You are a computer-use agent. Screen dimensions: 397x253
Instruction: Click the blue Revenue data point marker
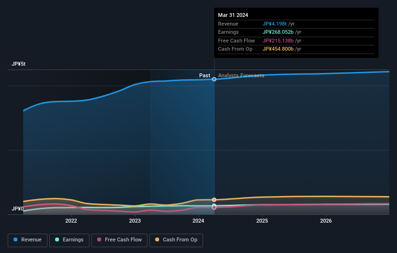click(x=214, y=79)
